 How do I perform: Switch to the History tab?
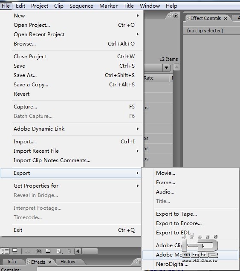68,262
